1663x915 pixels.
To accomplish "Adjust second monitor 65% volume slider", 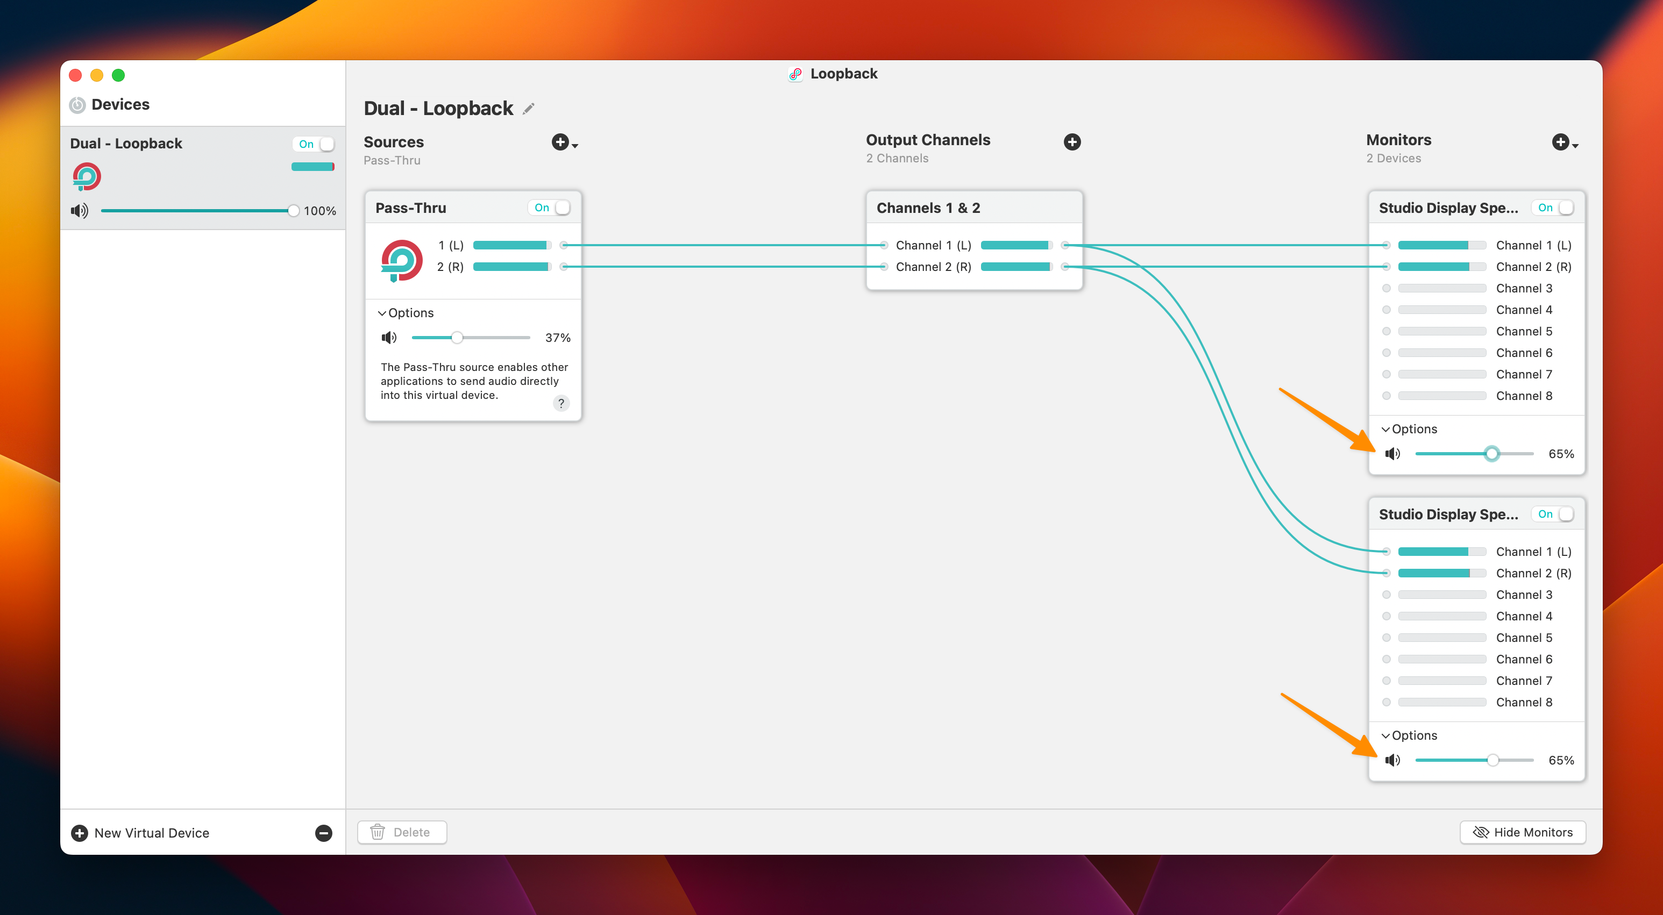I will 1474,760.
